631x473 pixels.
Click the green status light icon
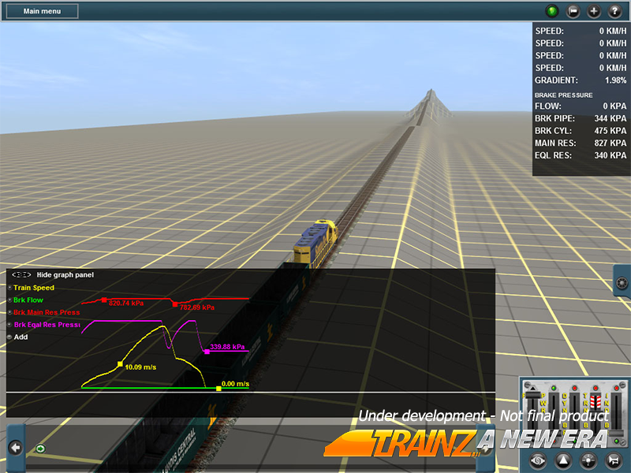click(551, 11)
